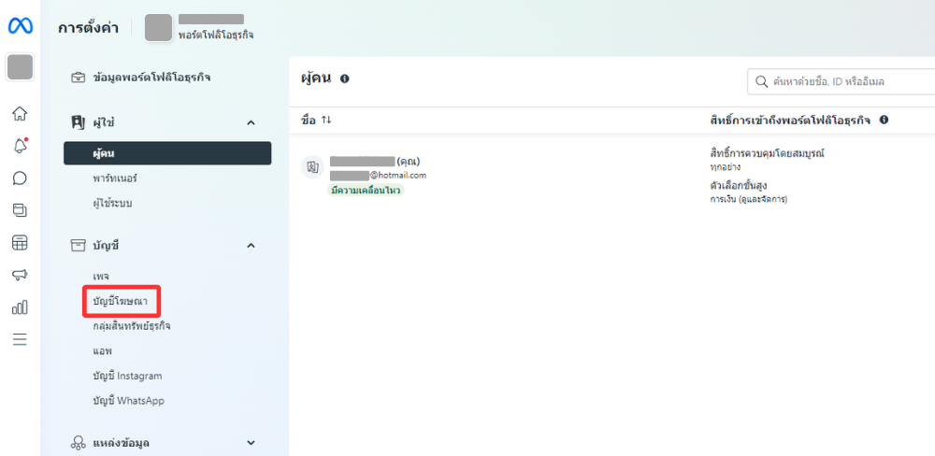This screenshot has height=456, width=935.
Task: Open the ads megaphone icon
Action: [21, 275]
